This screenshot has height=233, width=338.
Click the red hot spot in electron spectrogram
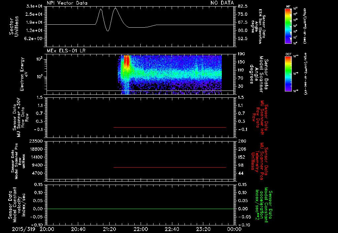click(x=127, y=61)
